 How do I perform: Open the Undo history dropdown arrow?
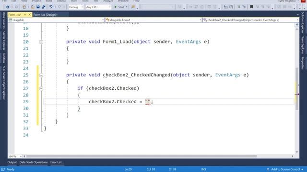(55, 7)
